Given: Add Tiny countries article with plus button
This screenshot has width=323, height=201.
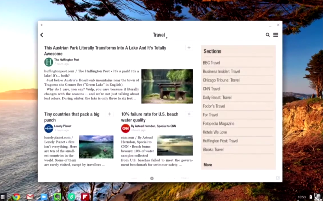Looking at the screenshot, I should [109, 114].
